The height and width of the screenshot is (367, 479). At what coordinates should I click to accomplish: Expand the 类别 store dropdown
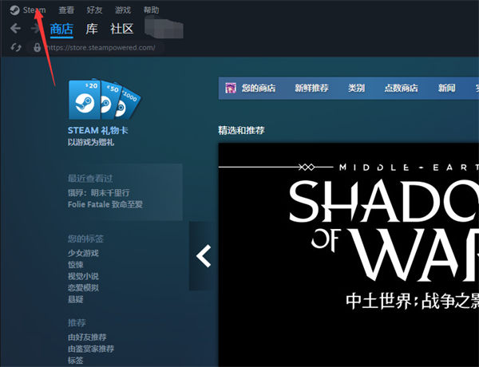point(356,88)
